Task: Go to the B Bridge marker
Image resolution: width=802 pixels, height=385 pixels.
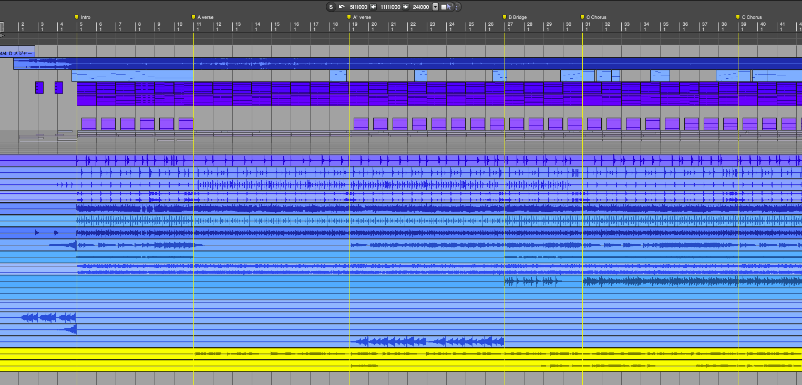Action: pyautogui.click(x=505, y=17)
